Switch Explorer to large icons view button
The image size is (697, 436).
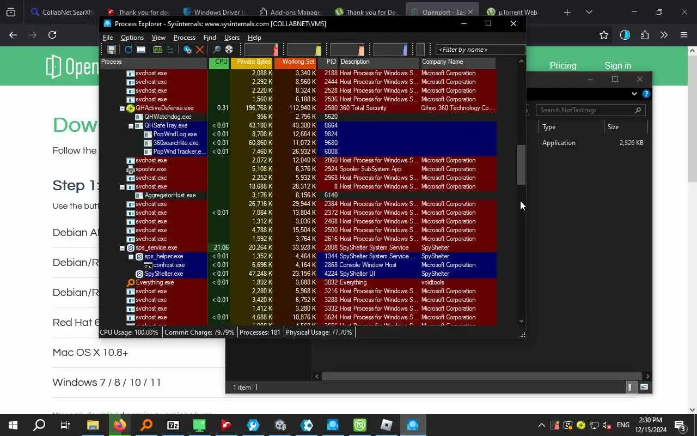point(644,387)
